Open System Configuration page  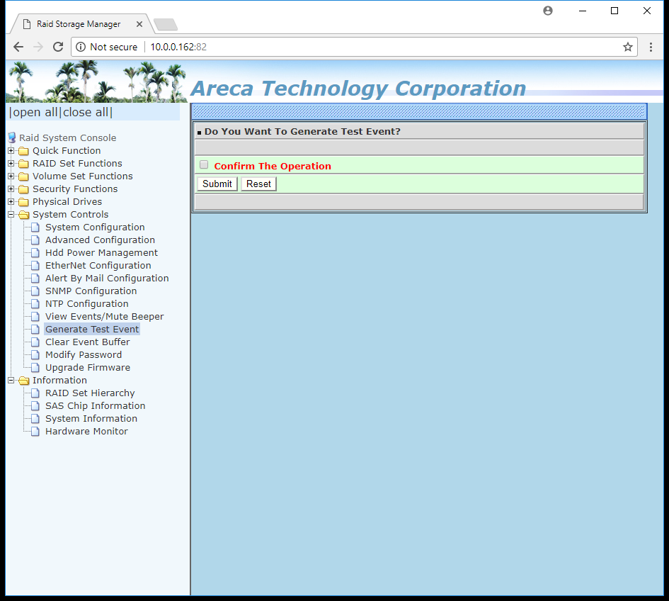(x=95, y=228)
